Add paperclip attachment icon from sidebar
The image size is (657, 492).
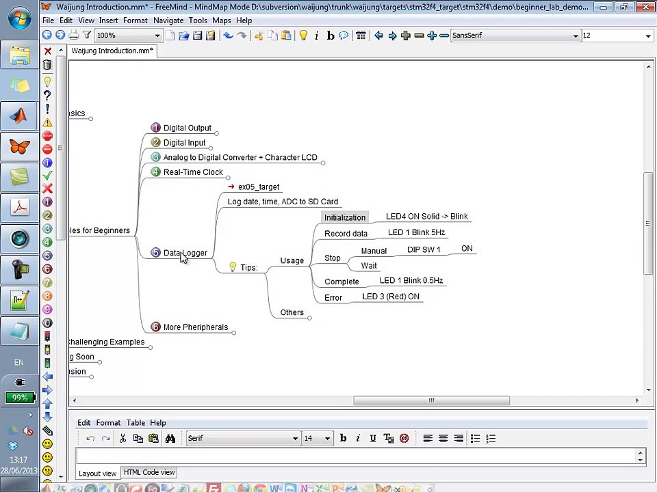[x=47, y=430]
